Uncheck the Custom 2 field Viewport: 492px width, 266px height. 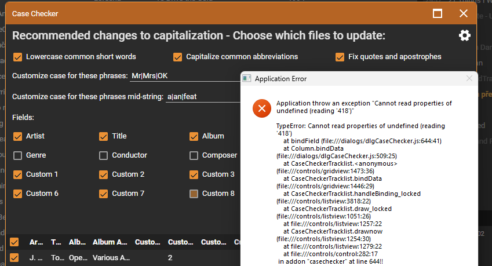[103, 174]
